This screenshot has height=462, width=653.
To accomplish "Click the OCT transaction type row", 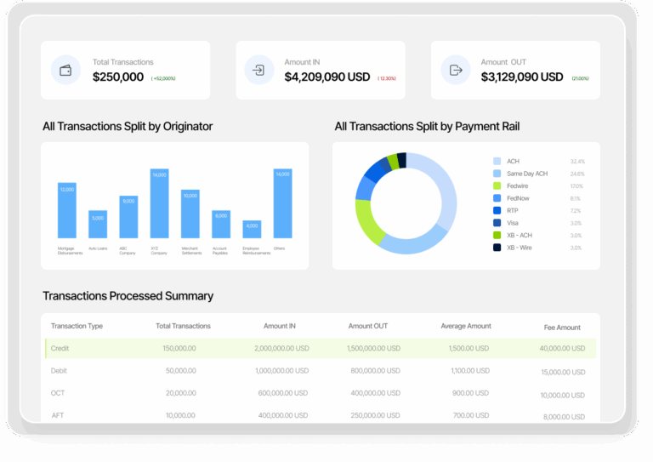I will click(x=321, y=393).
